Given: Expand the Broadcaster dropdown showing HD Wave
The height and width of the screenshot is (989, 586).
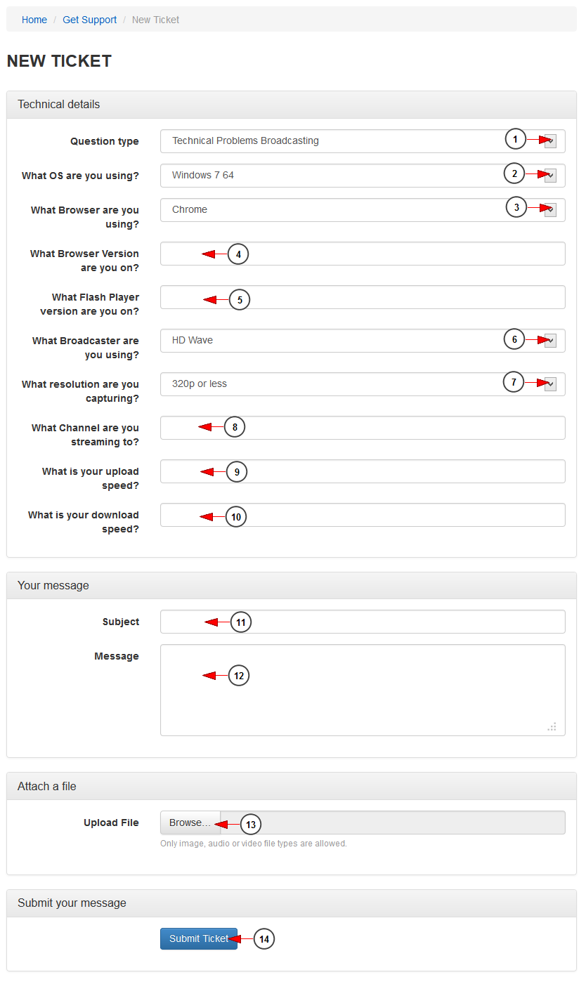Looking at the screenshot, I should coord(363,341).
